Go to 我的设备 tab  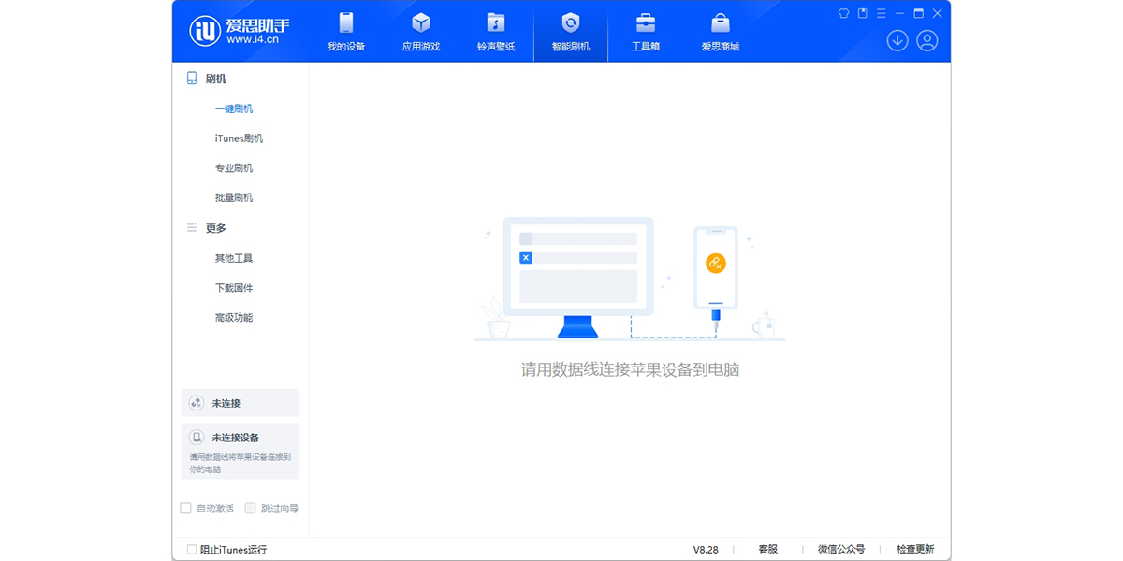point(346,32)
